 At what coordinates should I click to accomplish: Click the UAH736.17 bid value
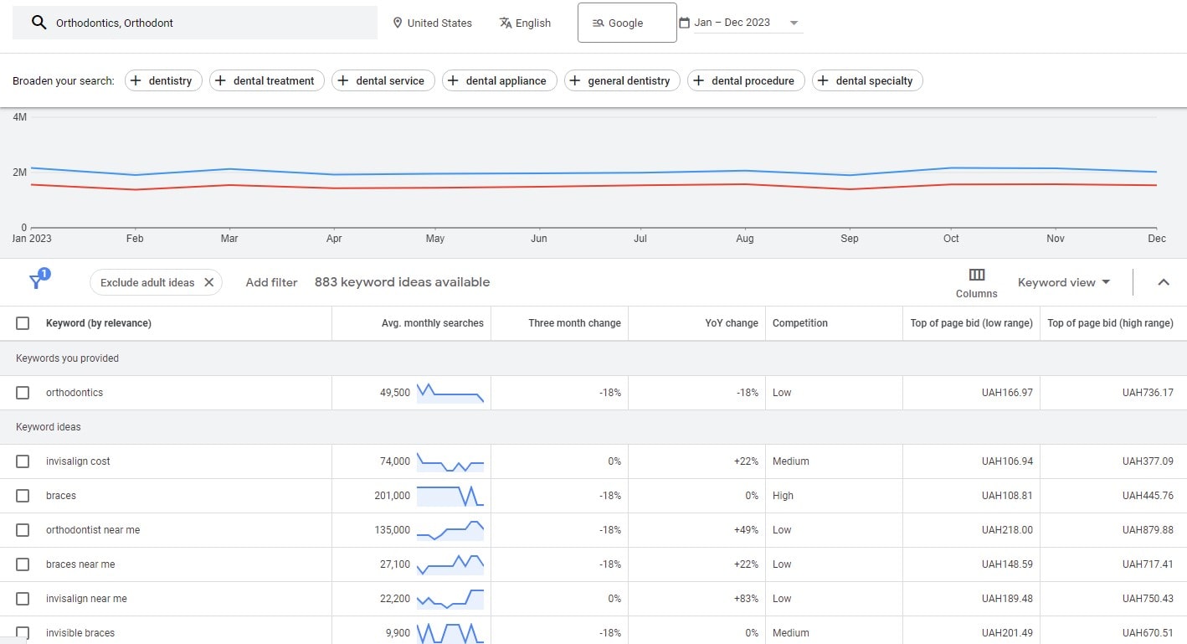click(x=1148, y=393)
